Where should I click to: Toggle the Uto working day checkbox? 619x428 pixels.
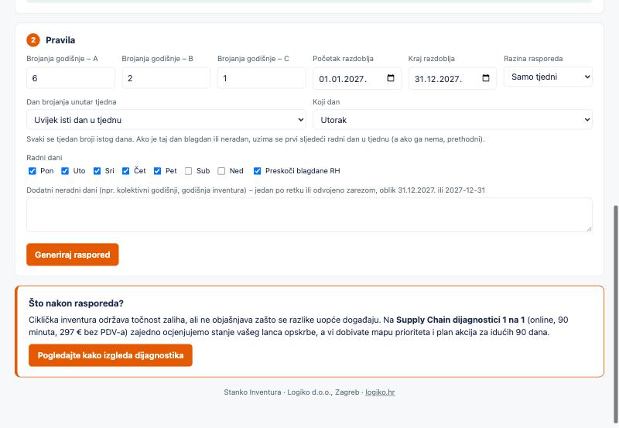point(65,171)
